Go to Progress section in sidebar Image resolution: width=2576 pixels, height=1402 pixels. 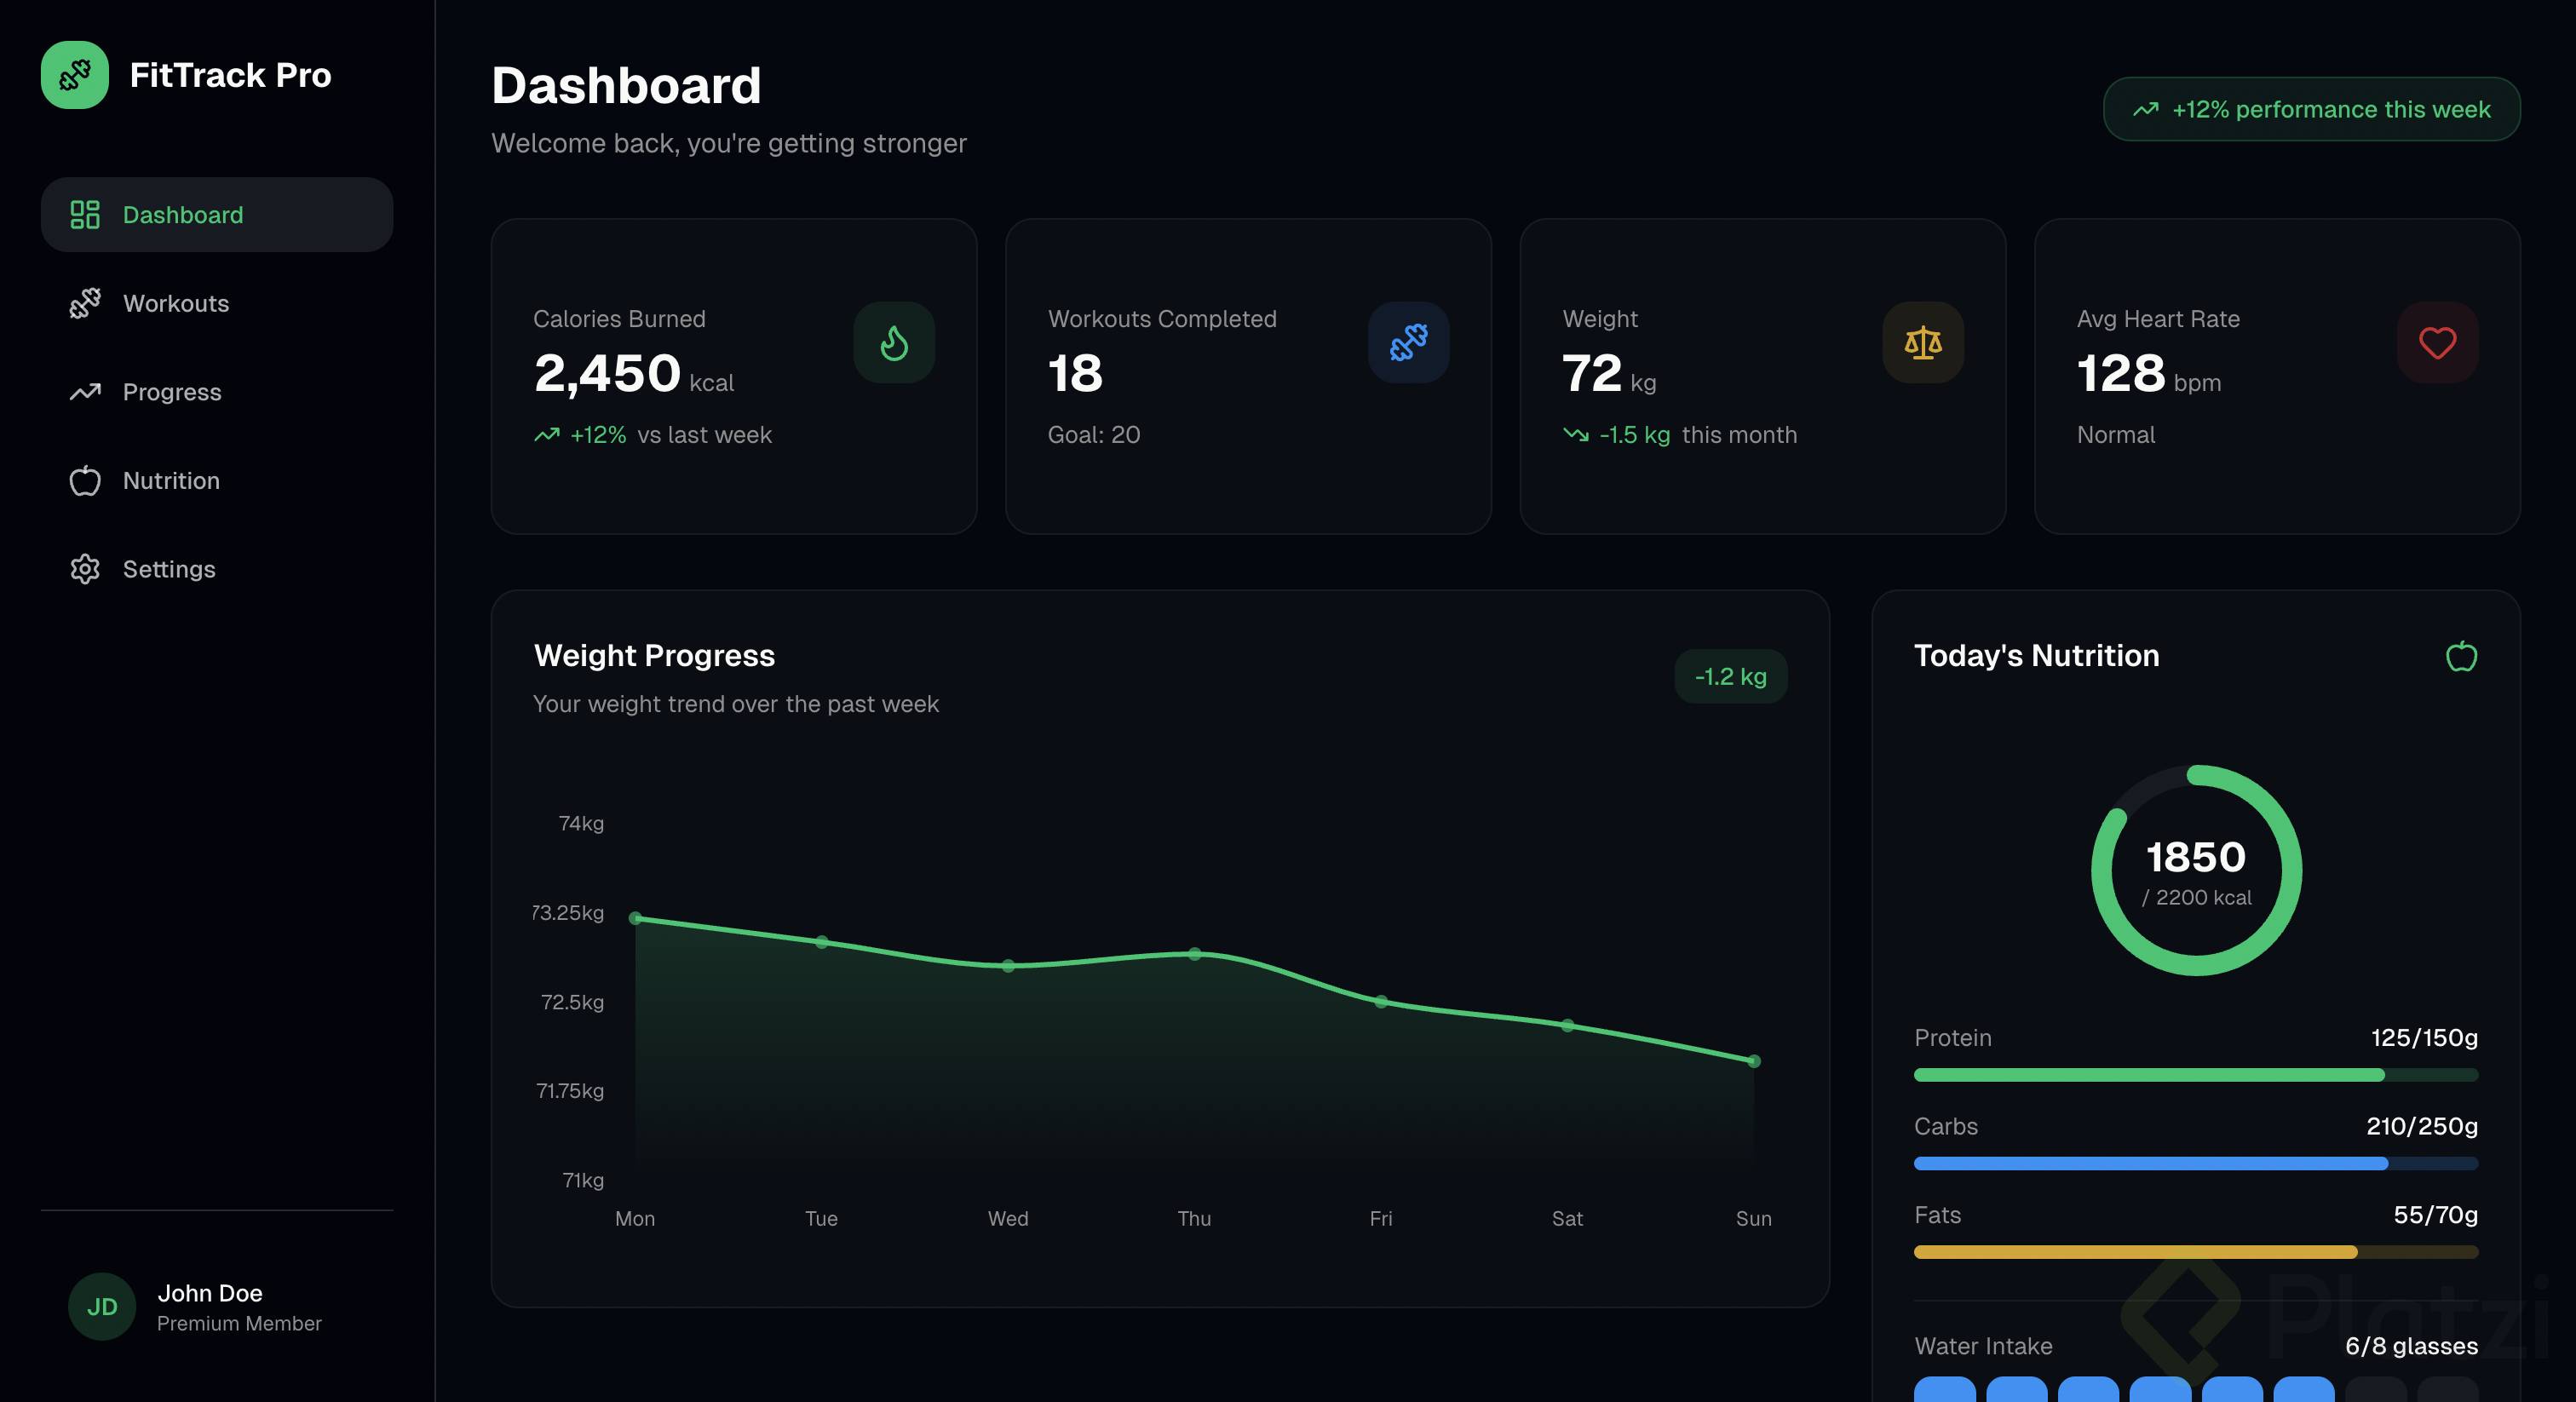point(172,392)
